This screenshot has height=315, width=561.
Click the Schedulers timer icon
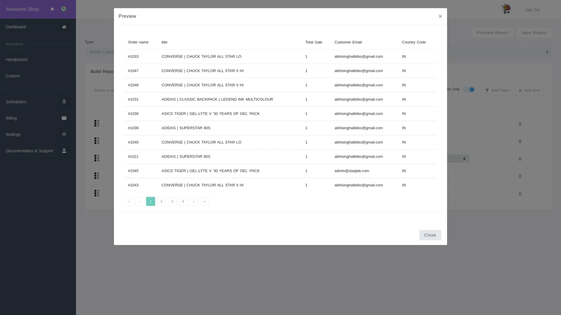tap(64, 102)
